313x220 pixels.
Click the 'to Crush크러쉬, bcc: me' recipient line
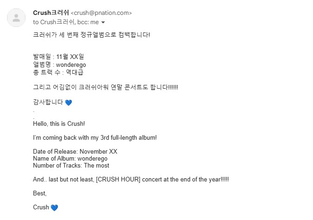coord(66,22)
